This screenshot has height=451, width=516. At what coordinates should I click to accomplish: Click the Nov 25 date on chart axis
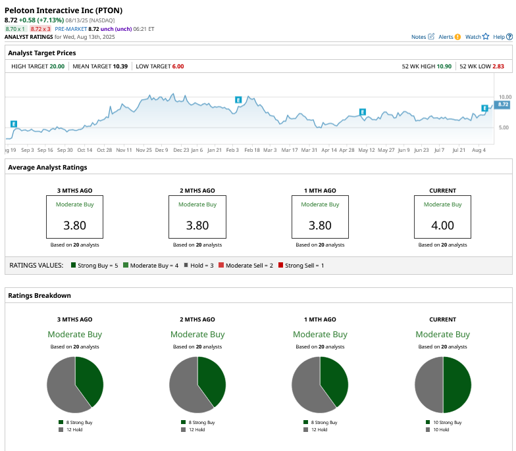click(143, 150)
